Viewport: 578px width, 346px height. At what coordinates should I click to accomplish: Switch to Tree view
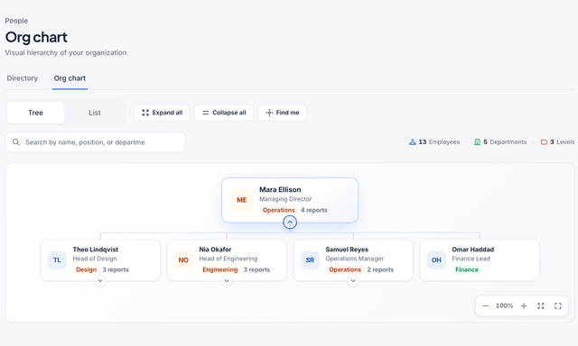coord(35,113)
